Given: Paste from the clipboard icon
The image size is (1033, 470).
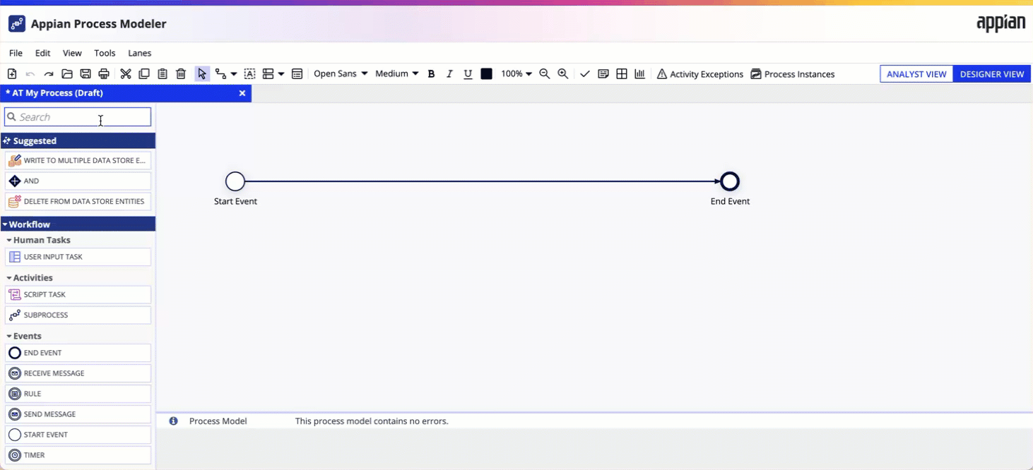Looking at the screenshot, I should click(x=163, y=74).
